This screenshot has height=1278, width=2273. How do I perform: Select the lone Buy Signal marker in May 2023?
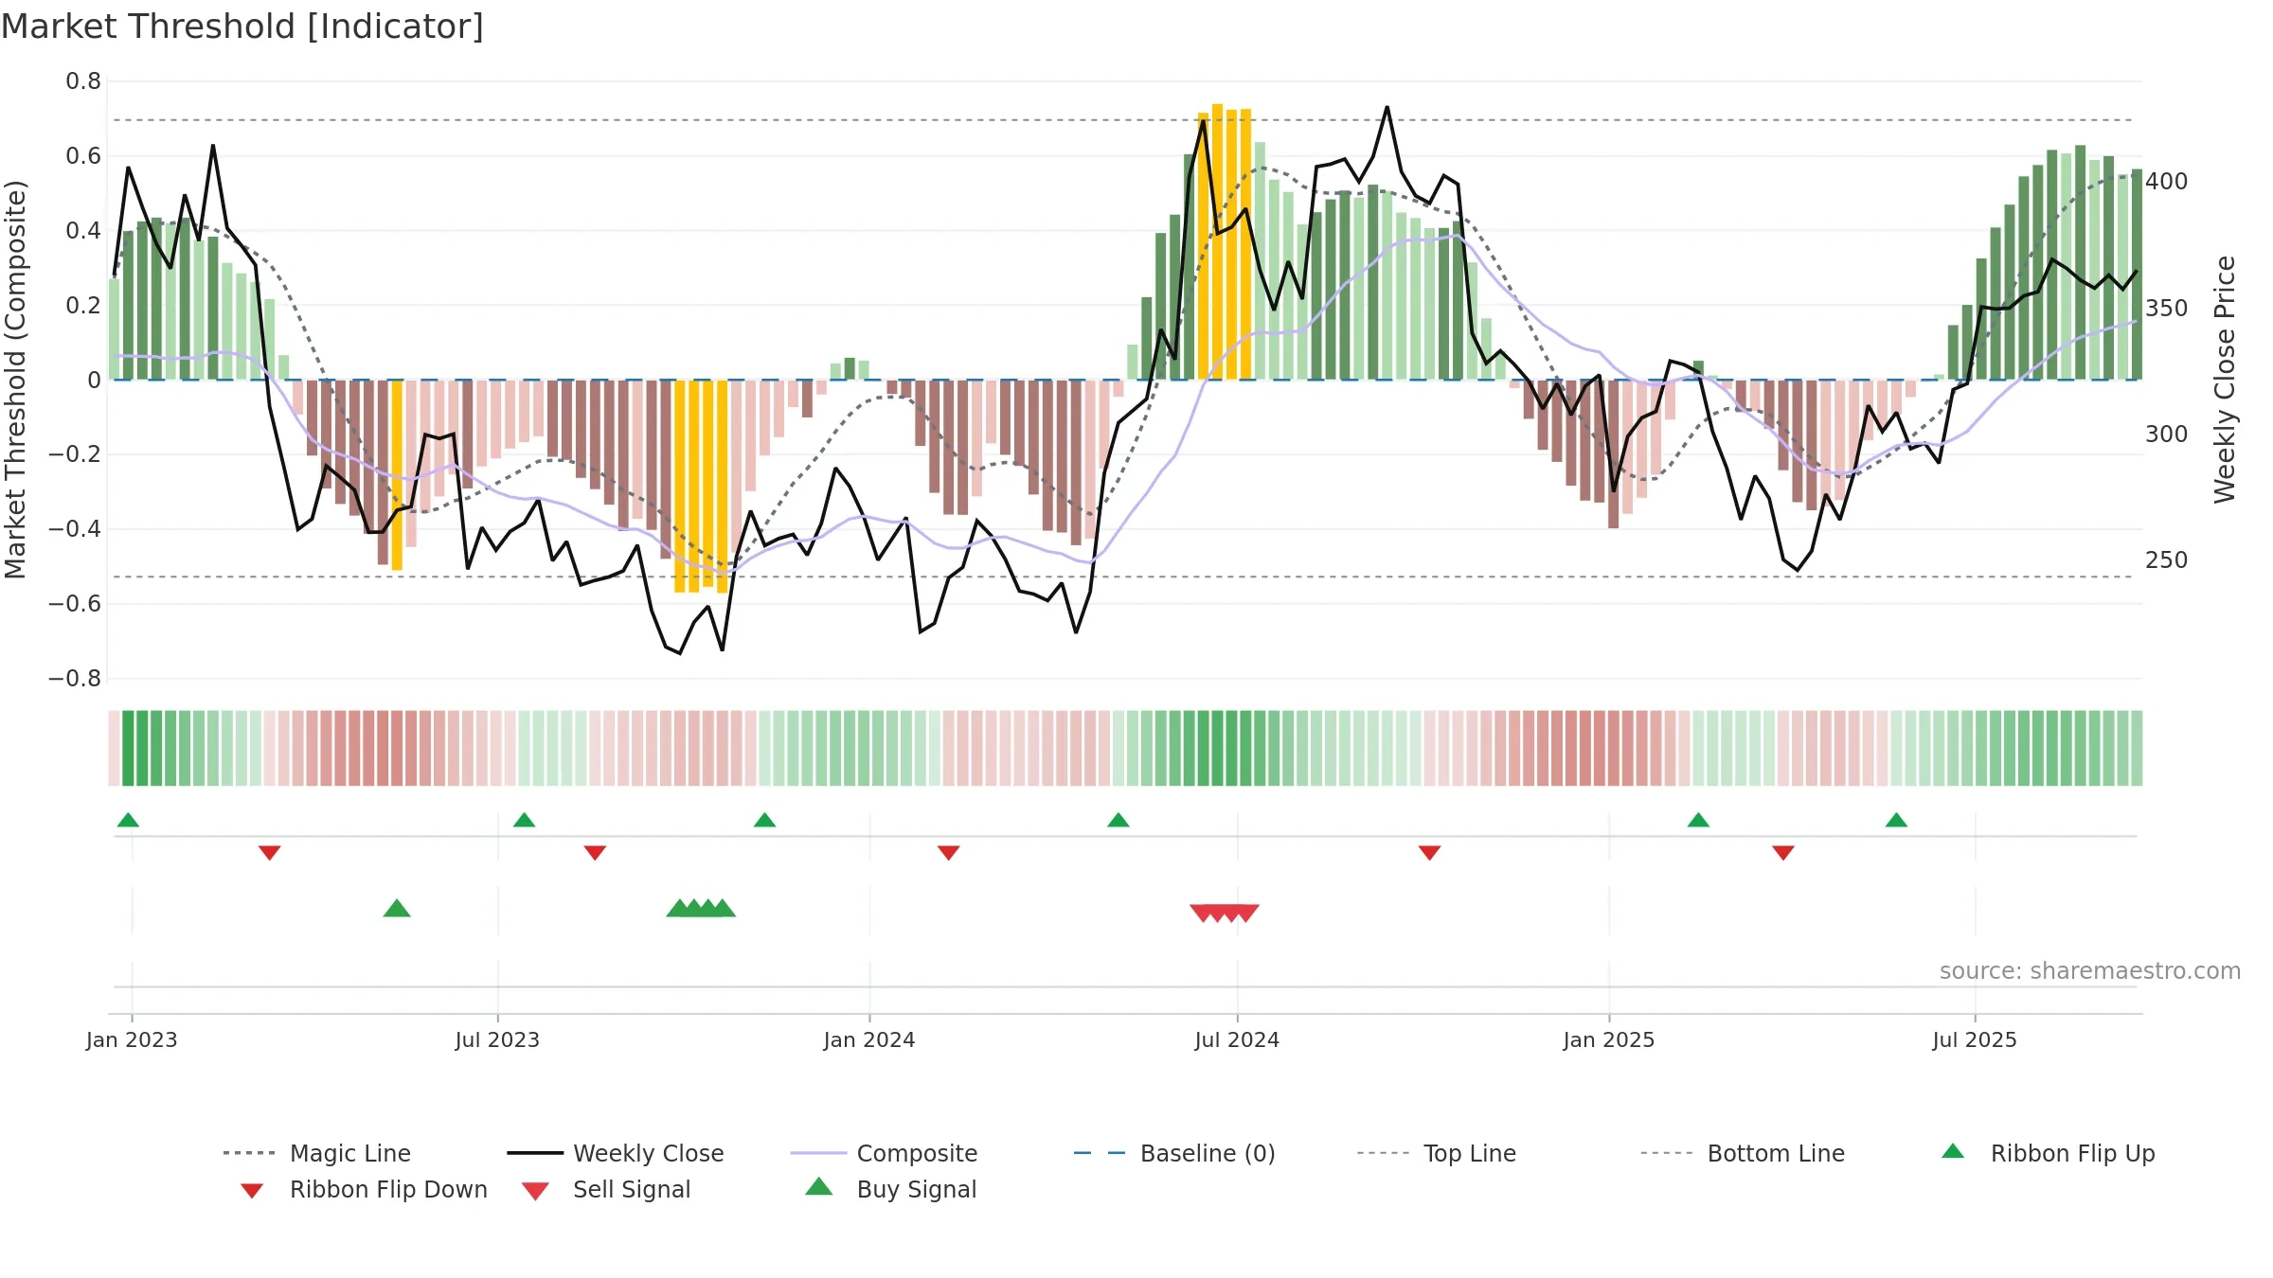pyautogui.click(x=397, y=908)
